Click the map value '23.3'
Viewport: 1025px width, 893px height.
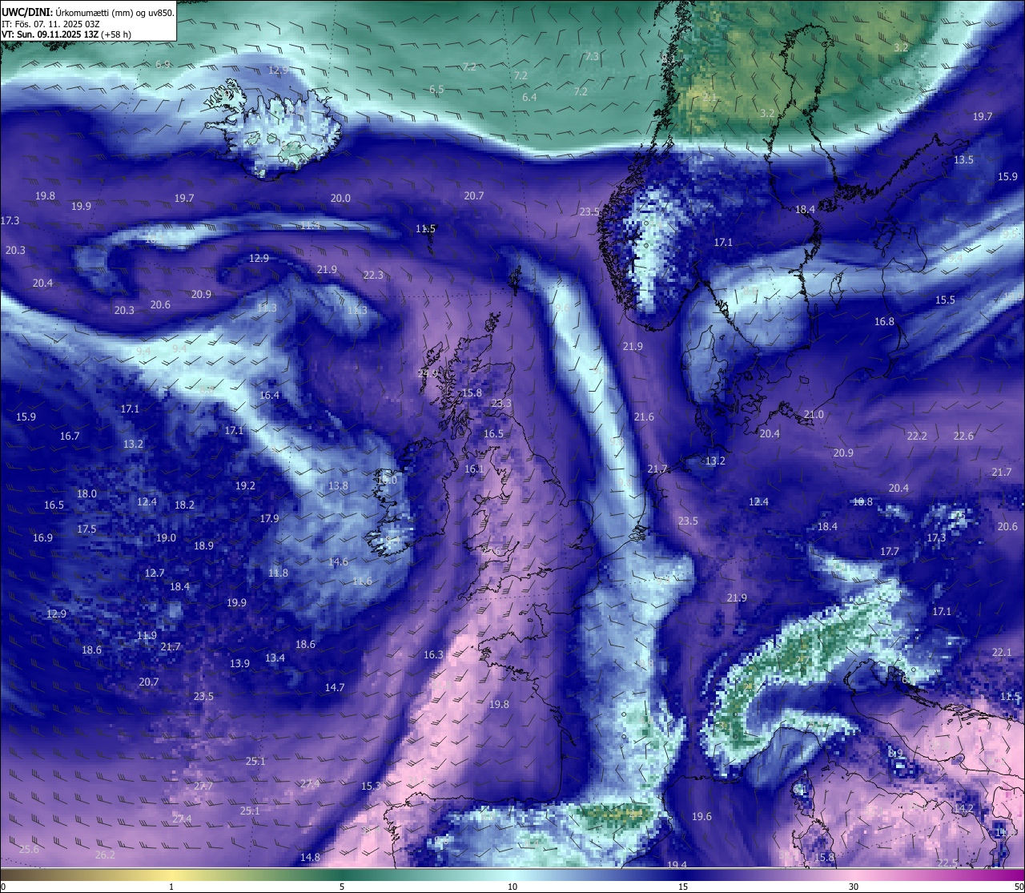[x=501, y=403]
